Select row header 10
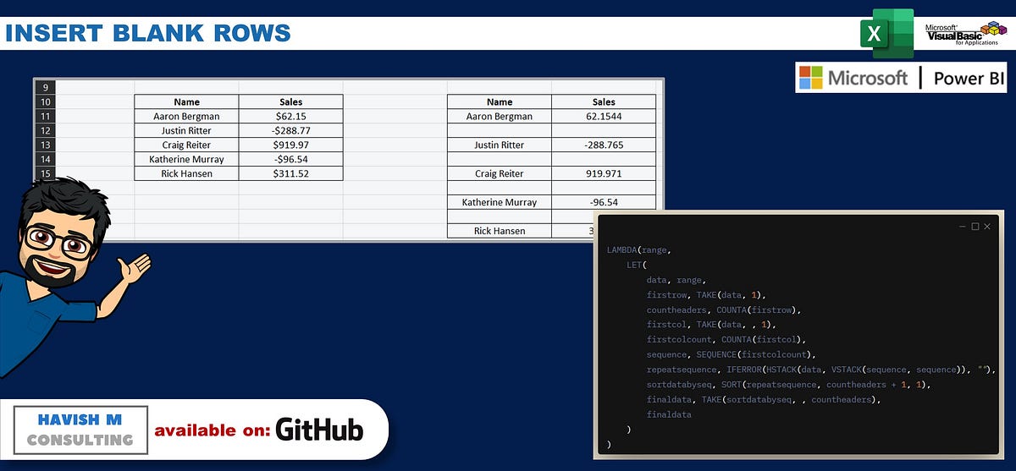The image size is (1016, 471). (x=45, y=101)
